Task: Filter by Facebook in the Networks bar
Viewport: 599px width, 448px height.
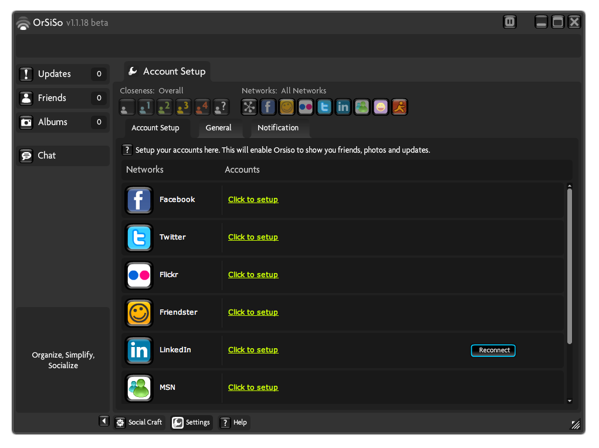Action: pyautogui.click(x=268, y=107)
